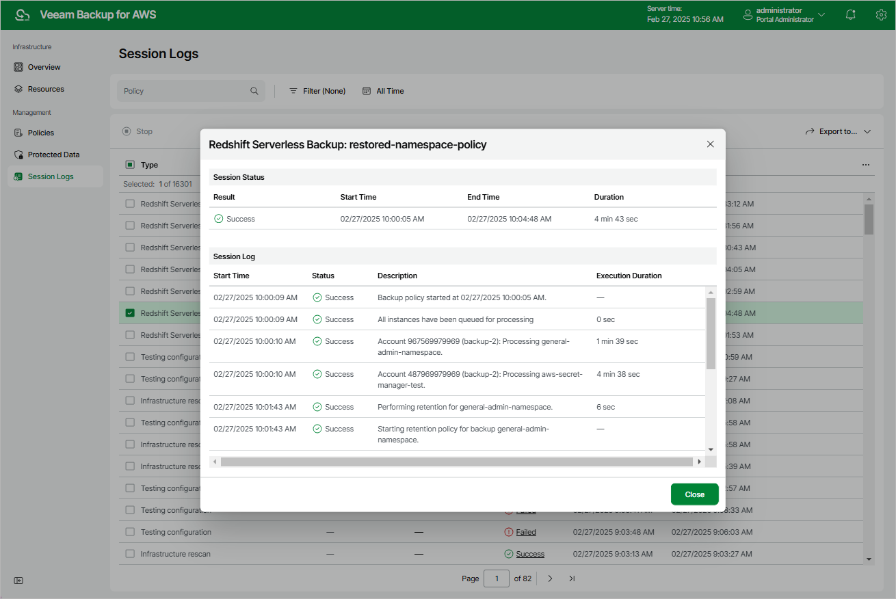This screenshot has width=896, height=599.
Task: Click the magnifier icon in Policy search
Action: click(254, 91)
